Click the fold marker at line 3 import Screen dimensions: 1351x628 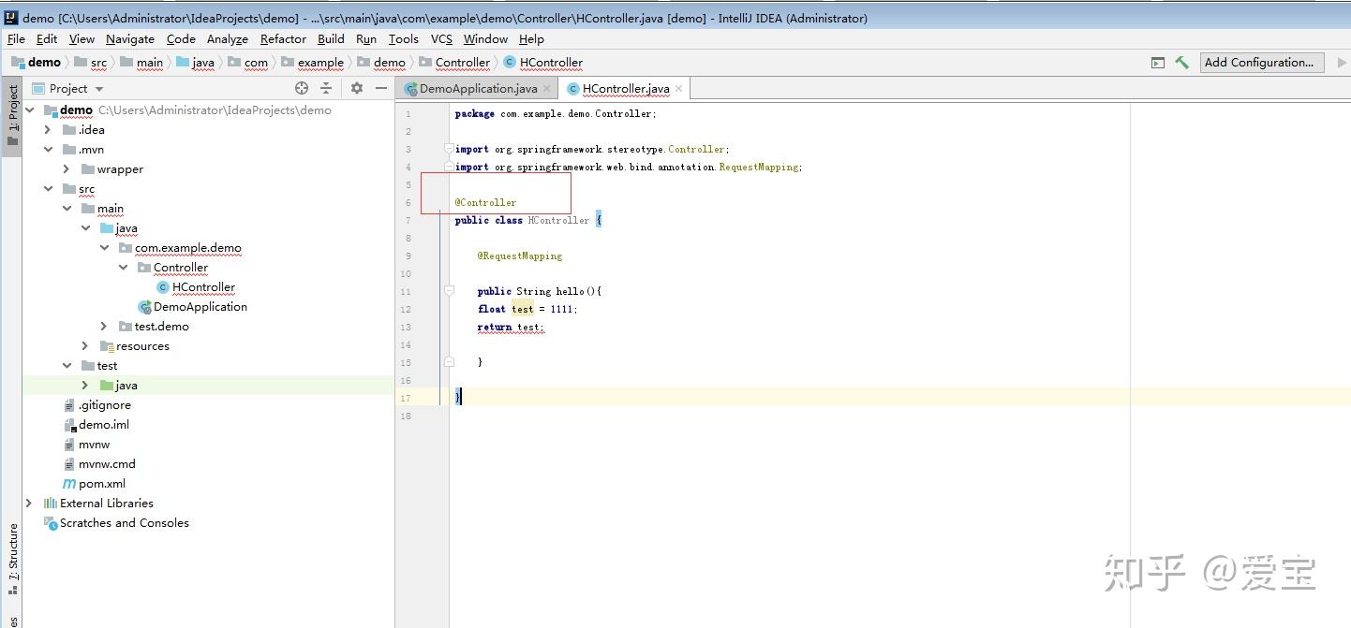click(449, 149)
